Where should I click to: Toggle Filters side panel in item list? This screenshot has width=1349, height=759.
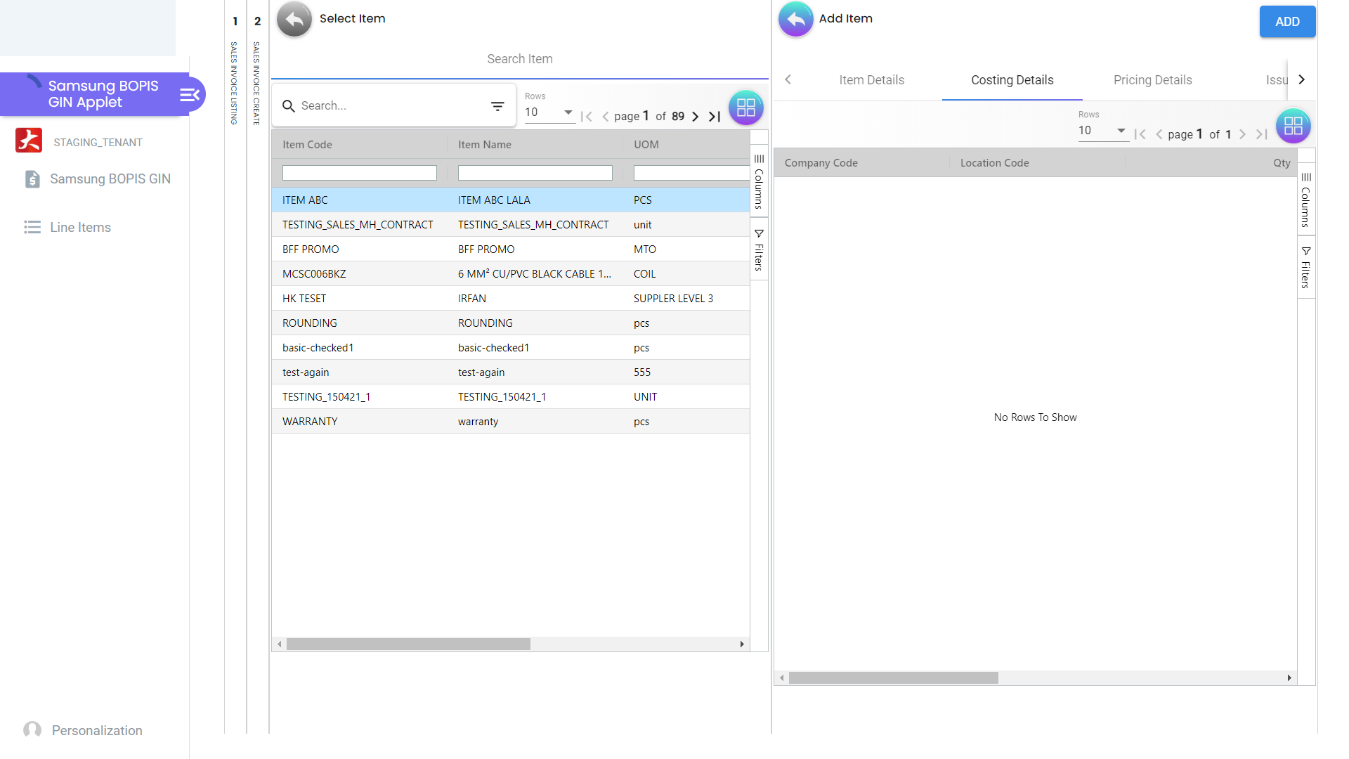[759, 249]
